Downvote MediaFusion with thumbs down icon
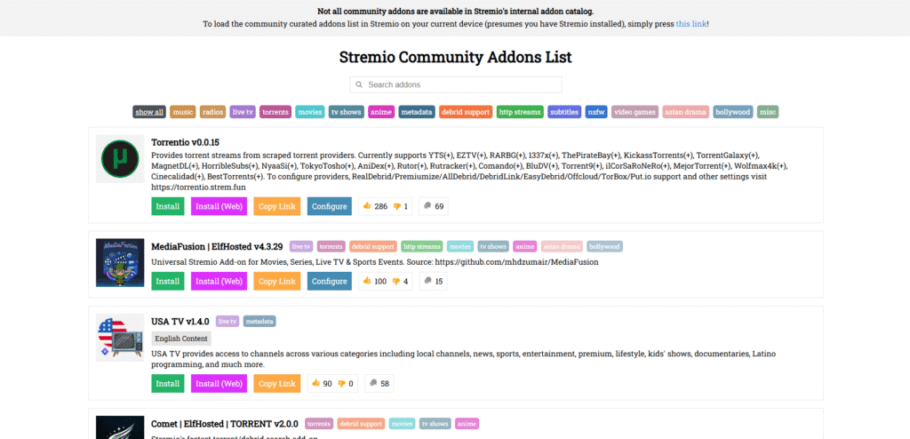This screenshot has height=439, width=910. pyautogui.click(x=397, y=281)
